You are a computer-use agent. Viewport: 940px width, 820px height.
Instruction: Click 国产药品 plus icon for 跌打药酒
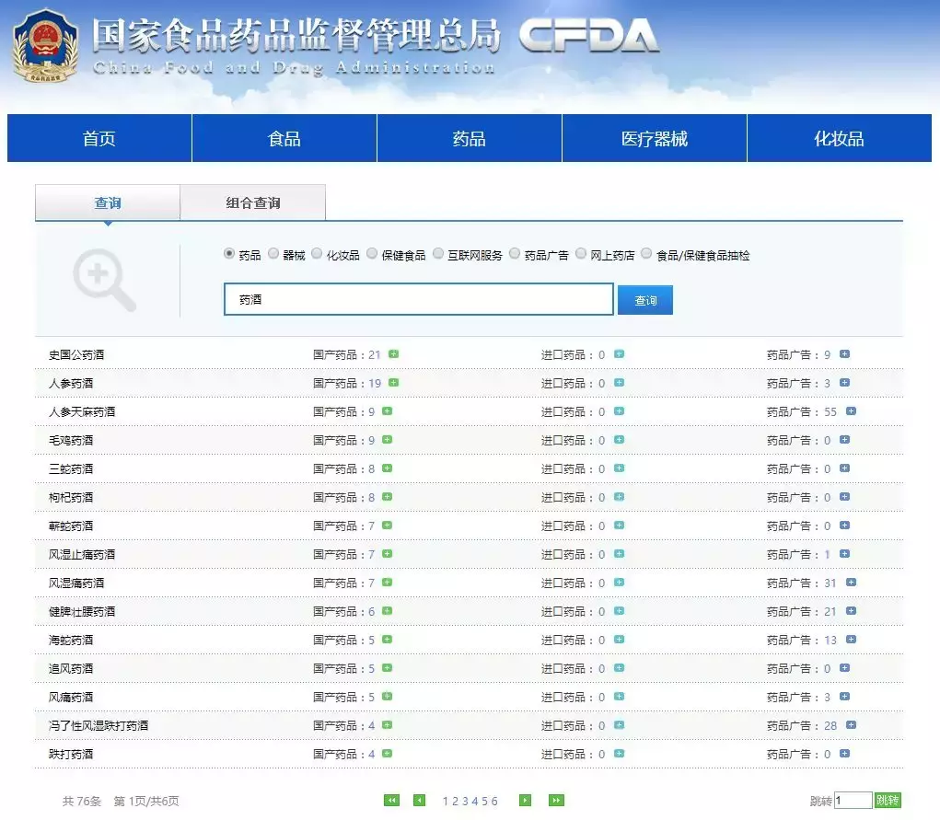coord(388,754)
